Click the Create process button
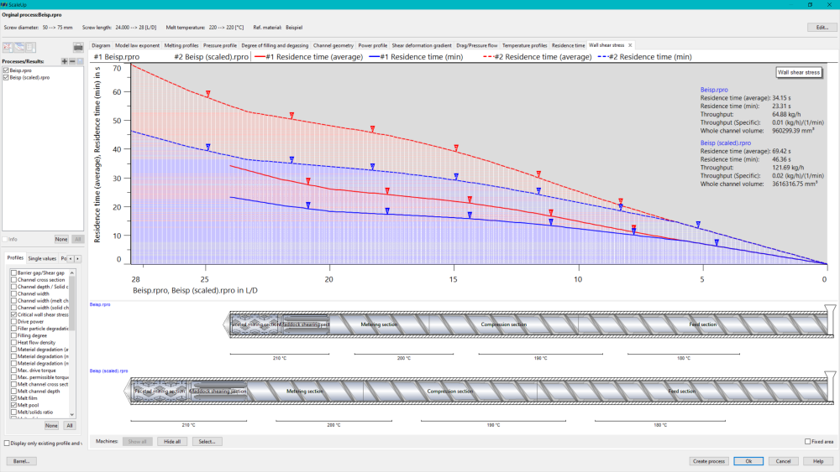Screen dimensions: 840x472 pos(708,461)
